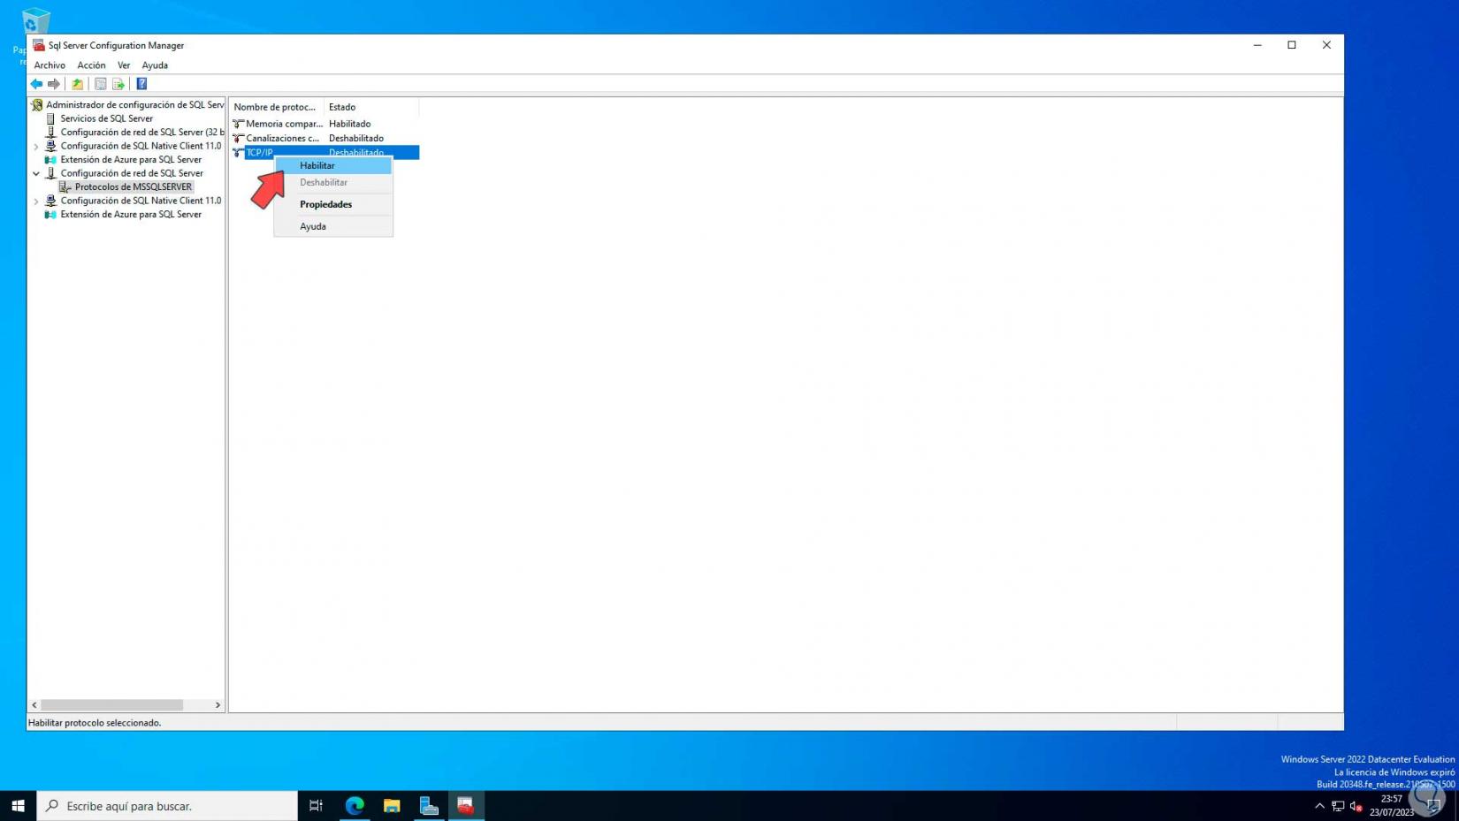Image resolution: width=1459 pixels, height=821 pixels.
Task: Click the TCP/IP protocol icon
Action: (238, 152)
